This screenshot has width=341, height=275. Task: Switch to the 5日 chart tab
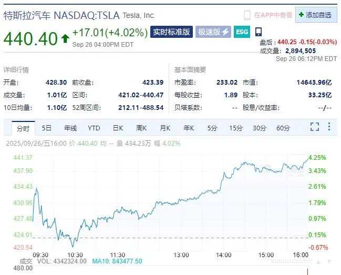pyautogui.click(x=47, y=128)
